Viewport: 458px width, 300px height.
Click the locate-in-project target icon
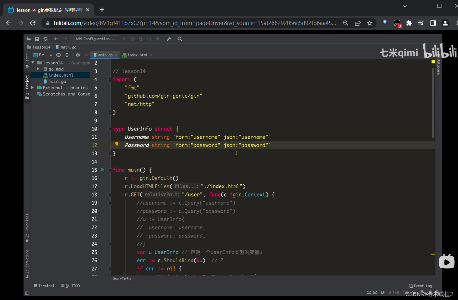tap(58, 55)
